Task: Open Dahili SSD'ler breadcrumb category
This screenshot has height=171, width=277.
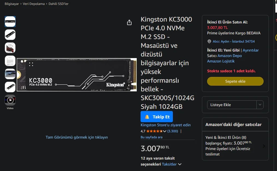Action: [59, 4]
